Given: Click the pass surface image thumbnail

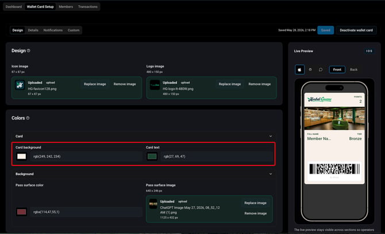Looking at the screenshot, I should pyautogui.click(x=153, y=204).
